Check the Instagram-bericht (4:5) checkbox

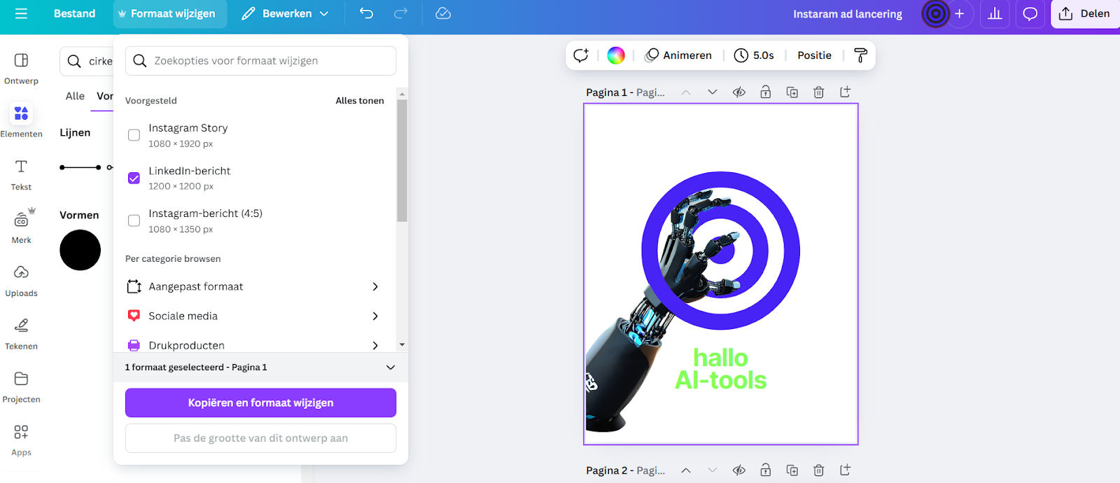click(134, 220)
